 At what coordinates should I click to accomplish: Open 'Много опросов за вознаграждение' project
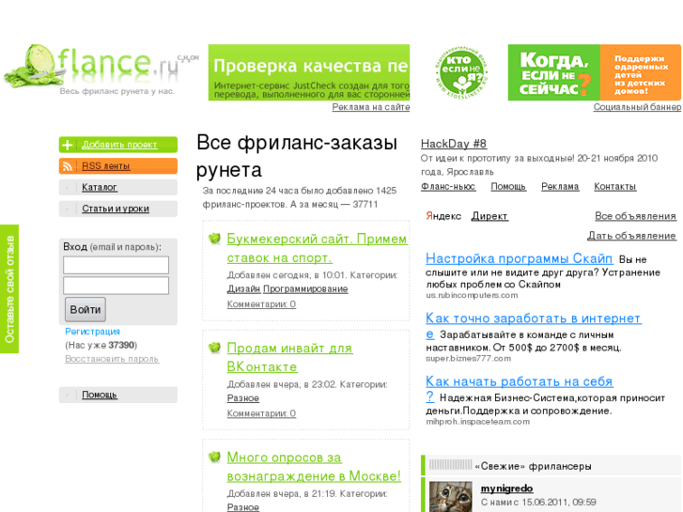coord(314,467)
